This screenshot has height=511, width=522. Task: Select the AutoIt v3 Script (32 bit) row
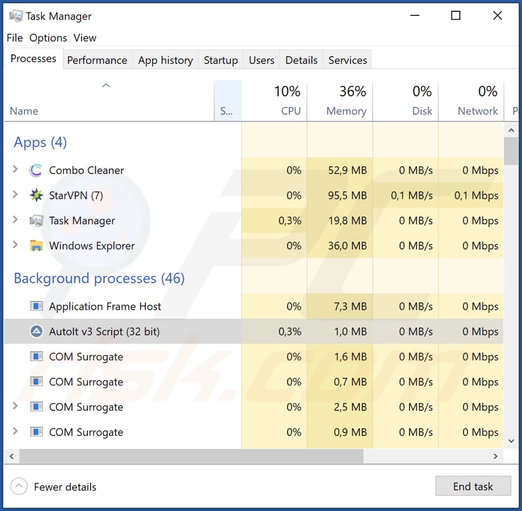point(254,331)
